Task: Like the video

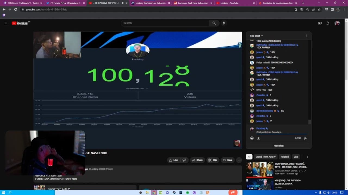Action: tap(173, 160)
